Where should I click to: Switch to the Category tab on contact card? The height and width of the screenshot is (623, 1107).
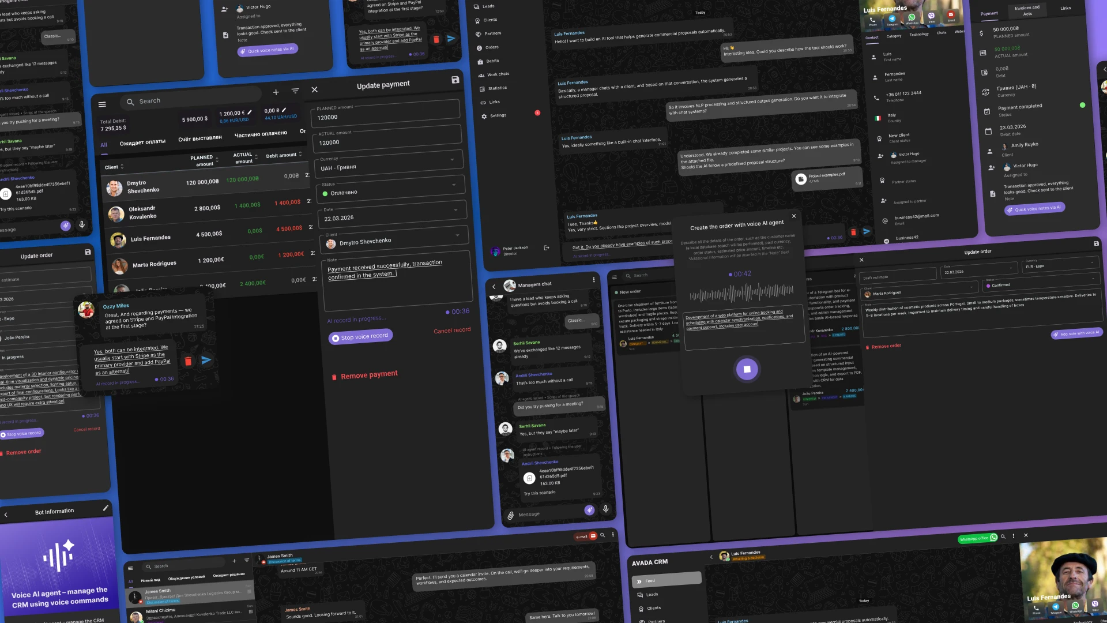click(x=894, y=36)
